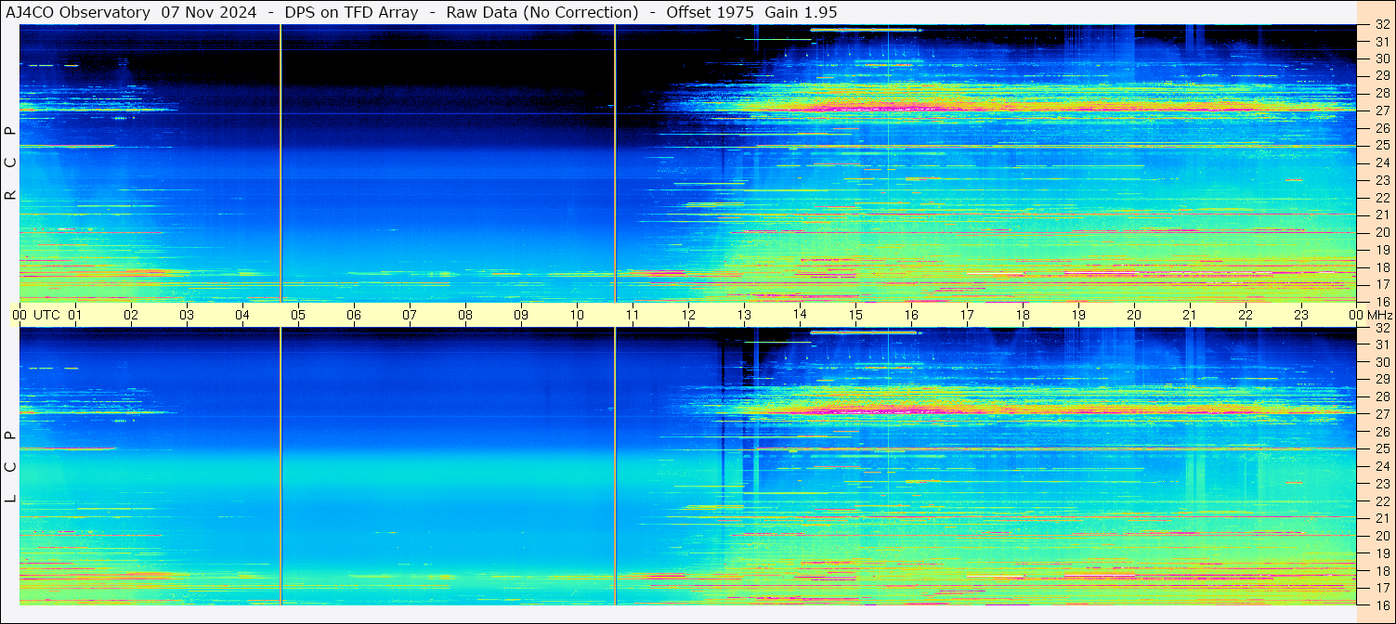Select the 20 MHz label on the LCP frequency scale
The height and width of the screenshot is (624, 1396).
tap(1382, 536)
